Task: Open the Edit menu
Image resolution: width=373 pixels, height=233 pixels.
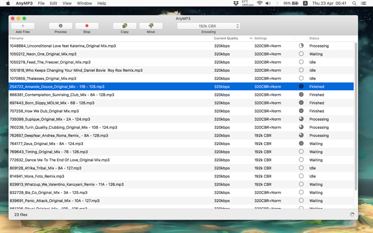Action: 54,3
